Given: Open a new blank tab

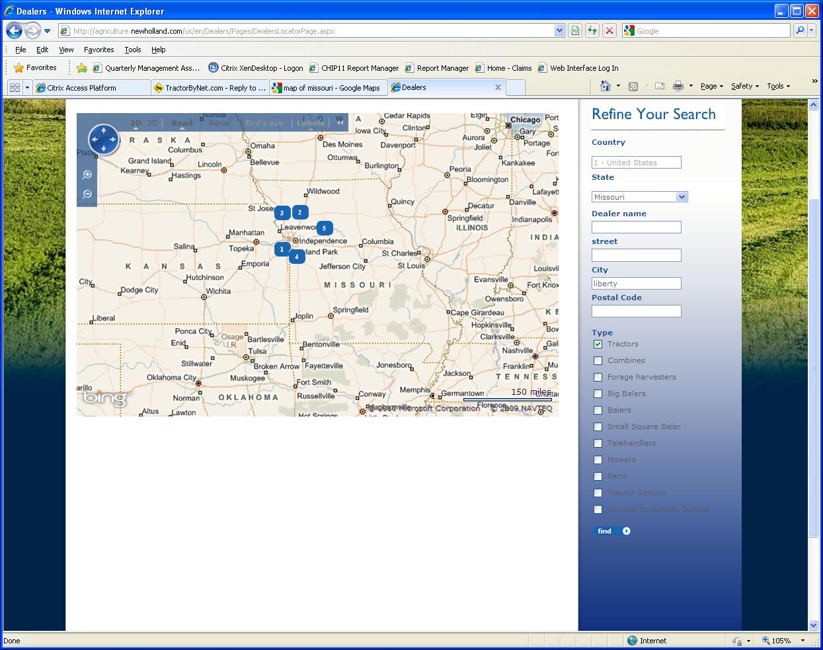Looking at the screenshot, I should click(516, 88).
